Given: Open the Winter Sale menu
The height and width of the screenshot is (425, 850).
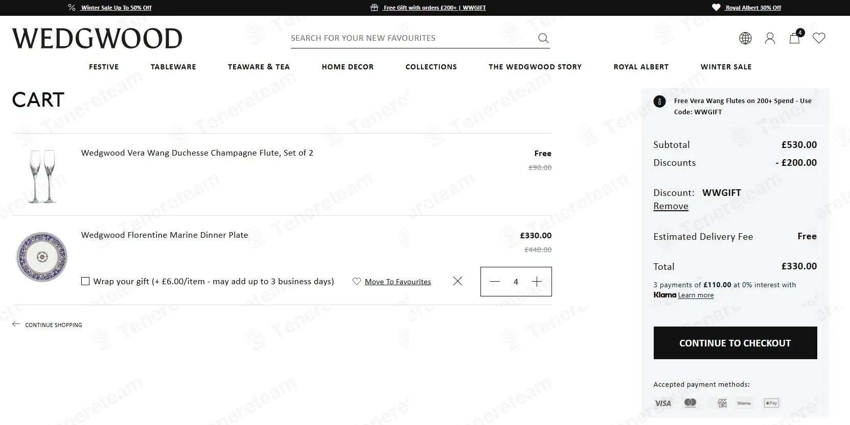Looking at the screenshot, I should point(726,67).
